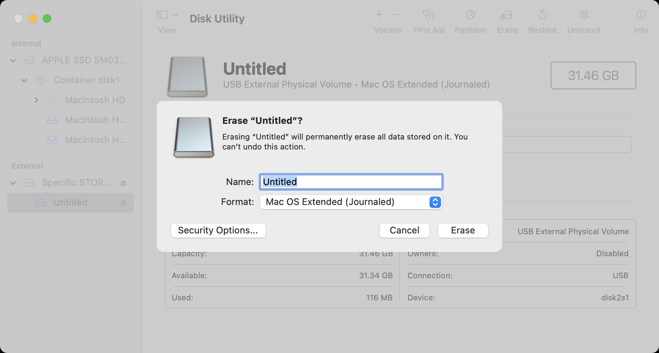Click the Name text field
The image size is (659, 353).
[x=351, y=182]
